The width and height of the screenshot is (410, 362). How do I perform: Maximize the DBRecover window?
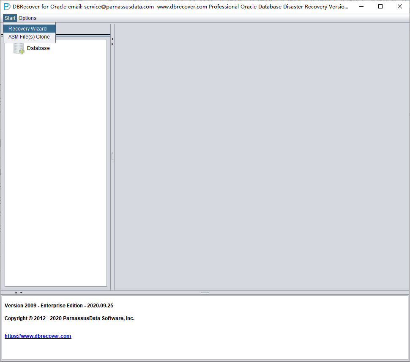[x=380, y=6]
